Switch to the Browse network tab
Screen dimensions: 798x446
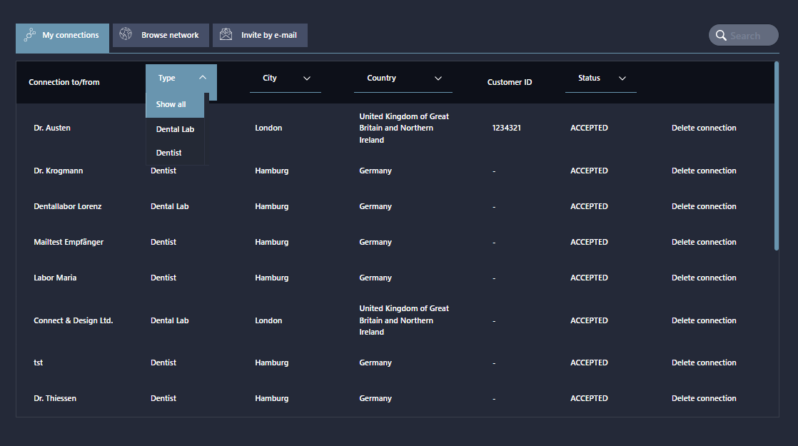(161, 35)
